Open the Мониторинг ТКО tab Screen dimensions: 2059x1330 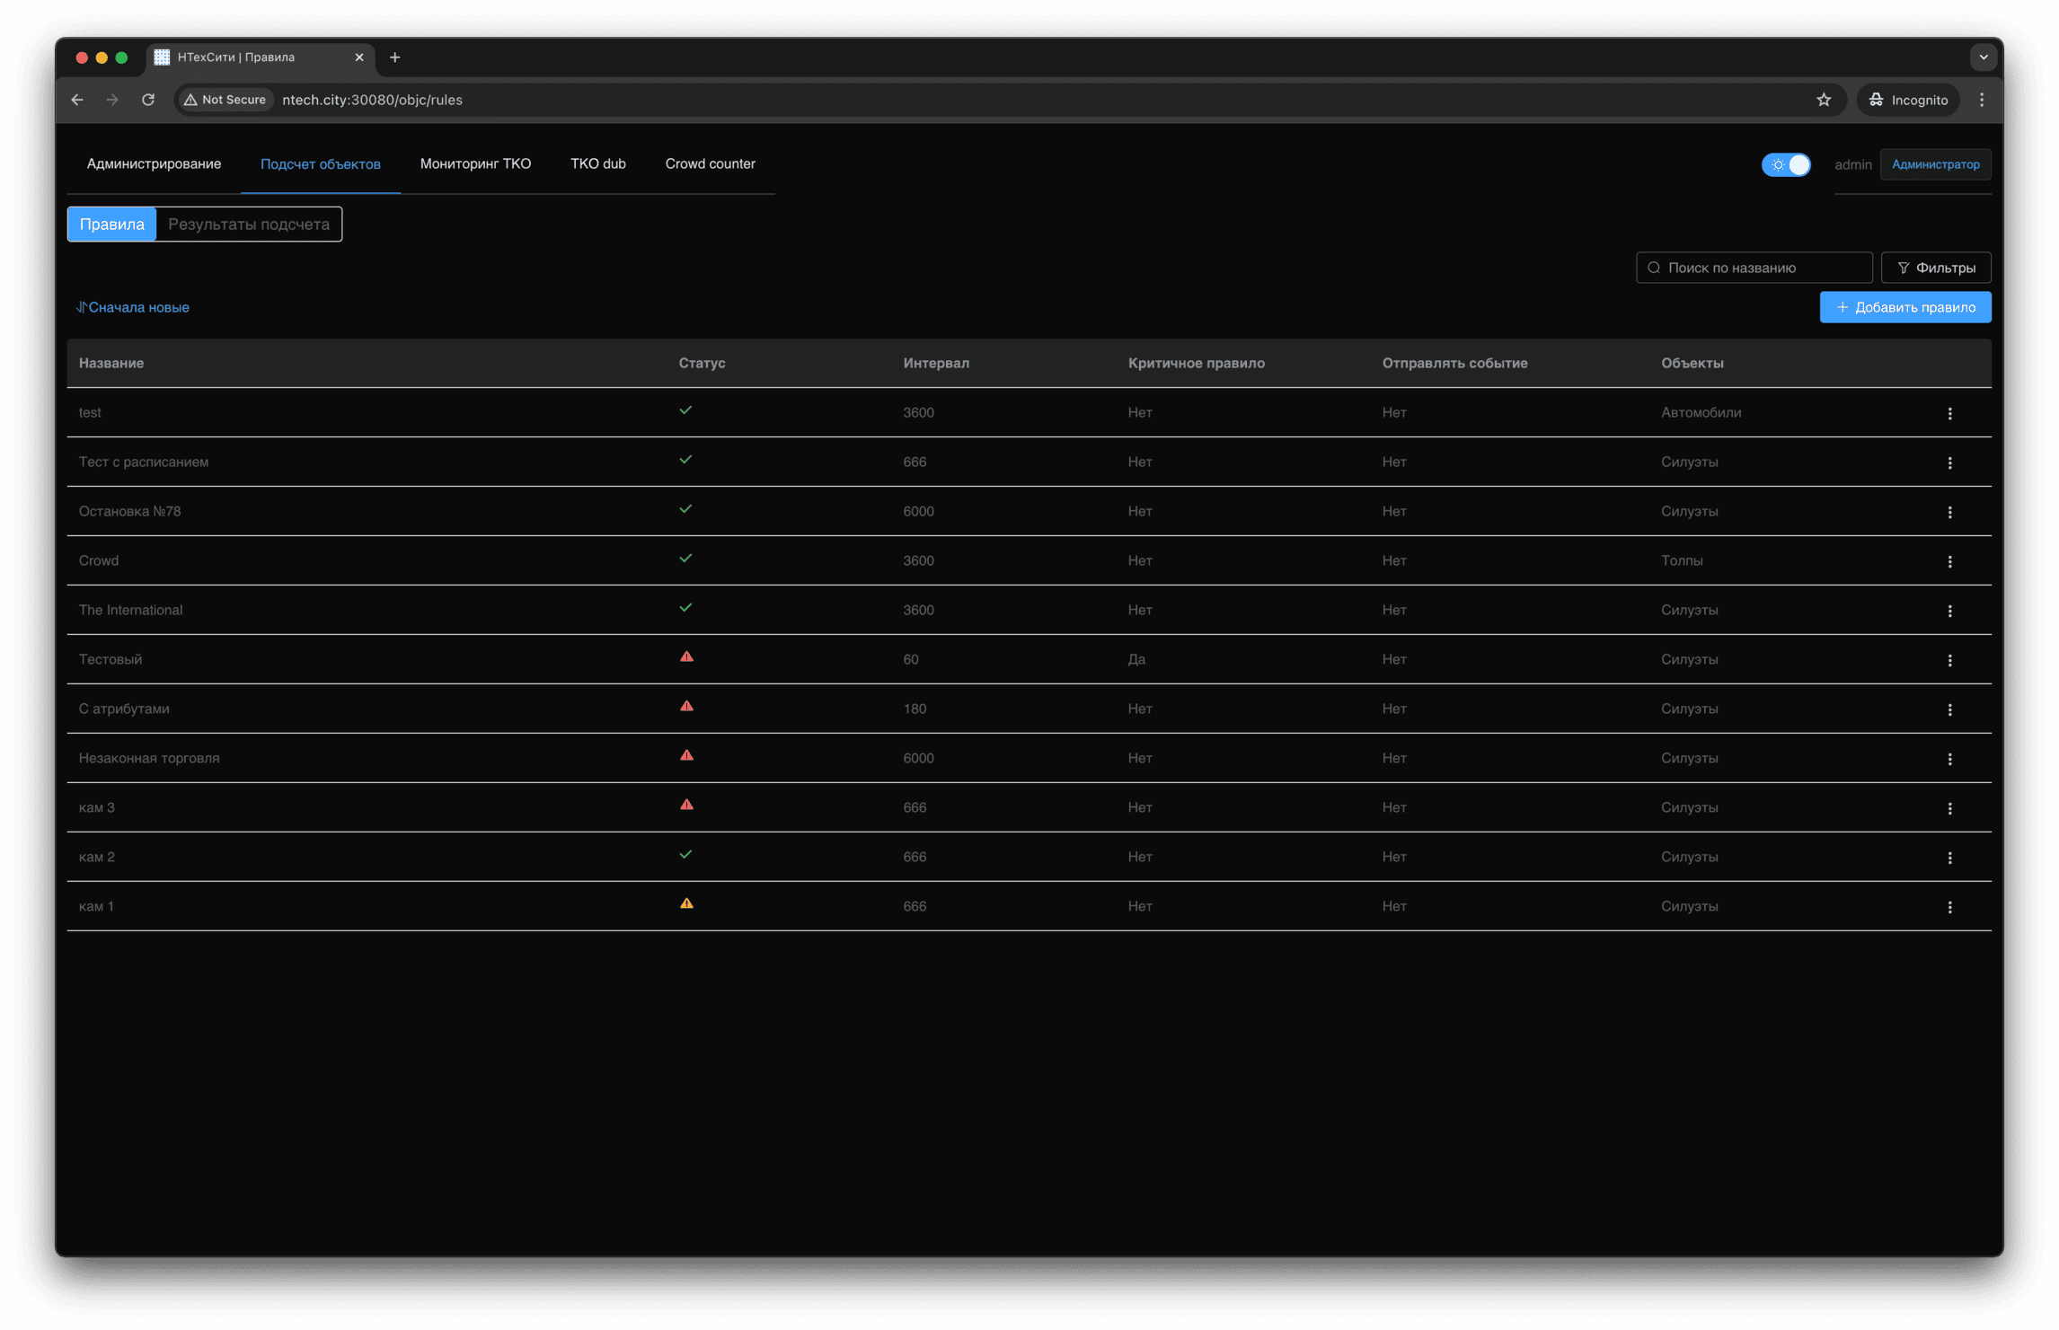pos(475,164)
